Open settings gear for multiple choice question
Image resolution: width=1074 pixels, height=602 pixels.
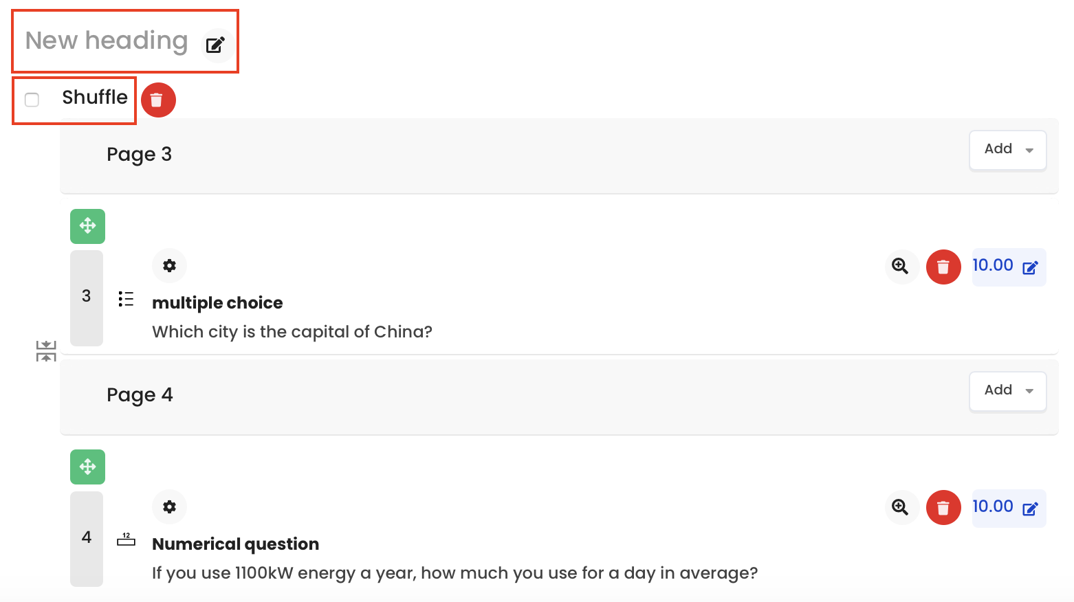pyautogui.click(x=169, y=266)
